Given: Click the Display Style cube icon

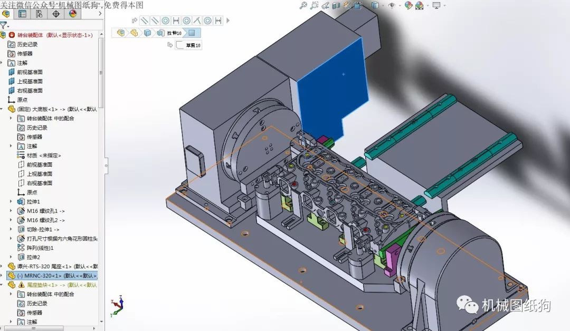Looking at the screenshot, I should click(x=375, y=5).
